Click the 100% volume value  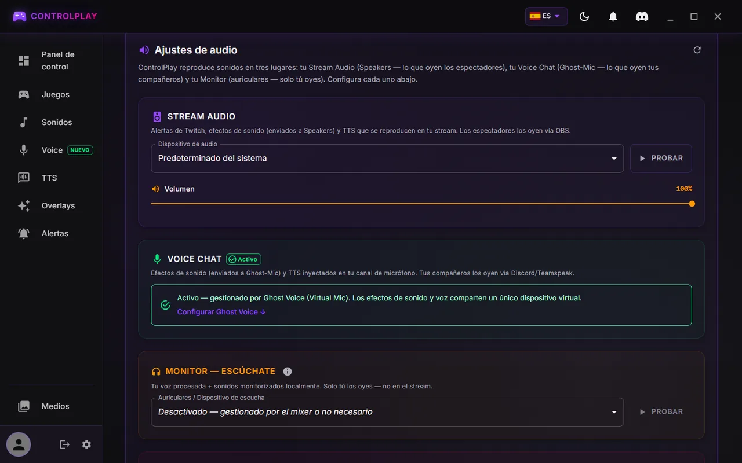pos(684,189)
